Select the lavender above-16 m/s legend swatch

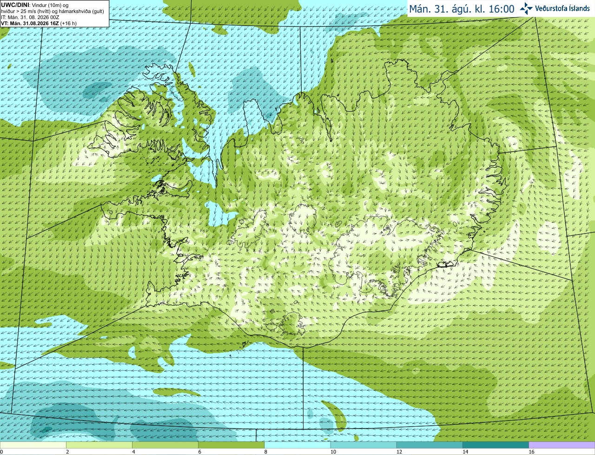[562, 445]
